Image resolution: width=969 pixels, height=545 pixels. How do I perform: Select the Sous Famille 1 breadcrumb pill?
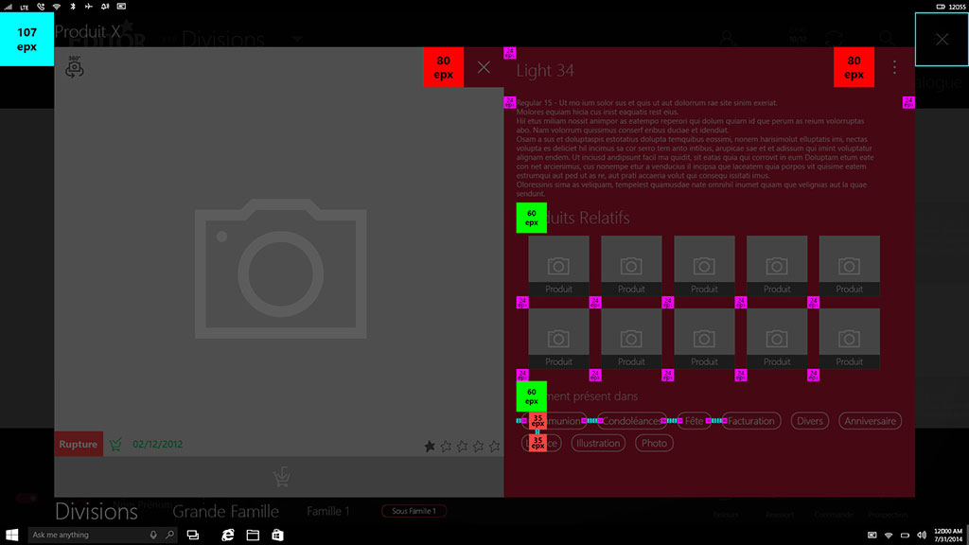[414, 511]
